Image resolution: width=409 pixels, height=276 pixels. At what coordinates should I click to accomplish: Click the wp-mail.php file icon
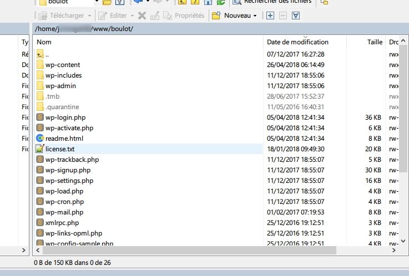[40, 212]
